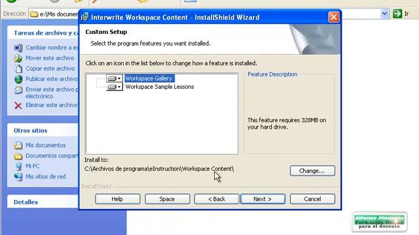Click the installer icon in title bar

click(x=84, y=17)
